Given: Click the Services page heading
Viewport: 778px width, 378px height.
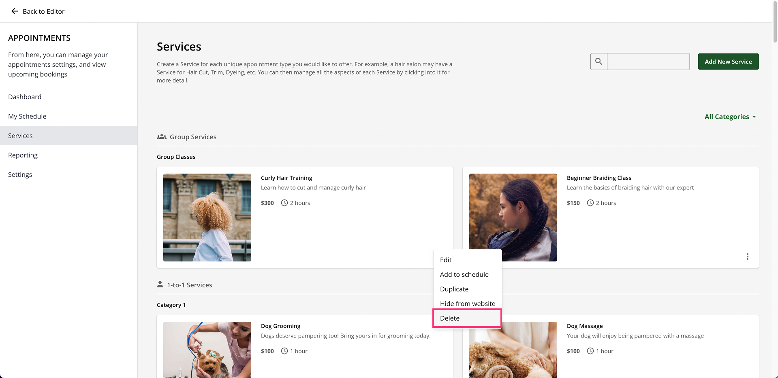Looking at the screenshot, I should [179, 47].
